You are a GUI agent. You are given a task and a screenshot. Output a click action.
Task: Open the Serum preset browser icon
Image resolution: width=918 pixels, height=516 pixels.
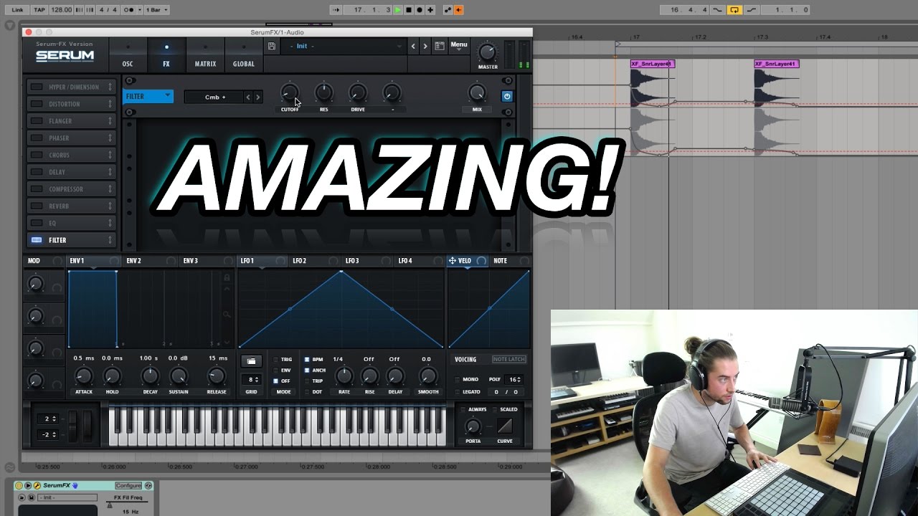440,46
